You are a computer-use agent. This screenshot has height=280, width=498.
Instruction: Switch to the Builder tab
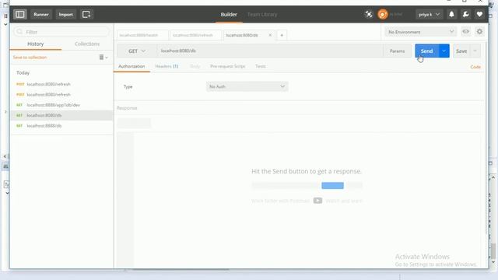coord(229,14)
